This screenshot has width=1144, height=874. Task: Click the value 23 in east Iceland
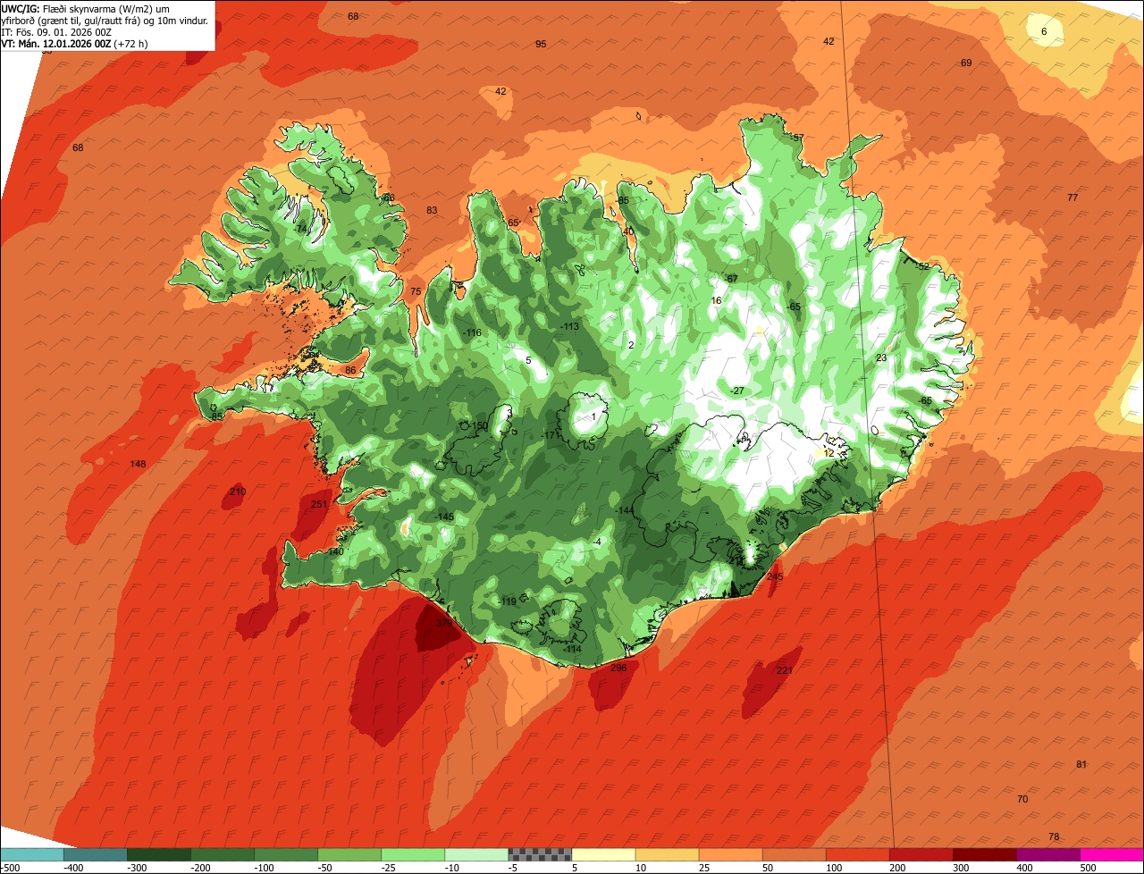881,357
